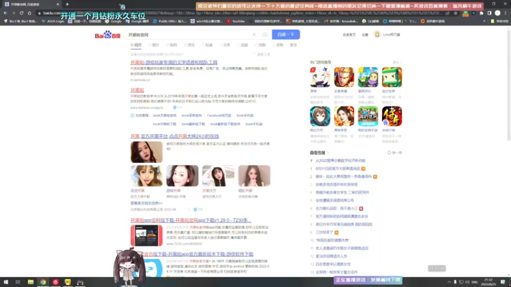Open the 明日方舟 game icon
The width and height of the screenshot is (511, 287).
pos(320,116)
